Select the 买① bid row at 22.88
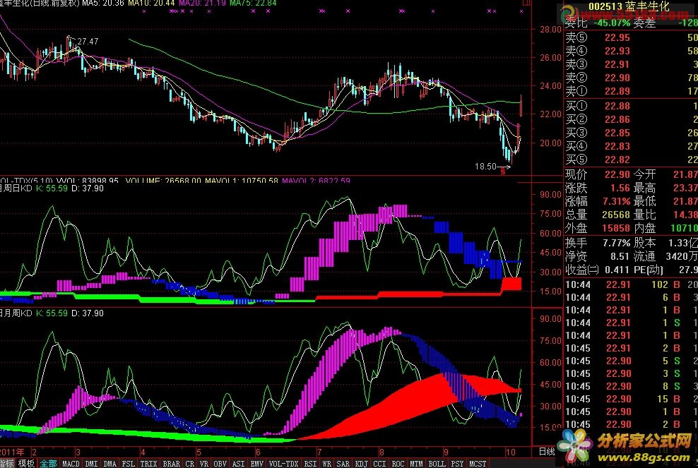The image size is (698, 468). pyautogui.click(x=631, y=106)
